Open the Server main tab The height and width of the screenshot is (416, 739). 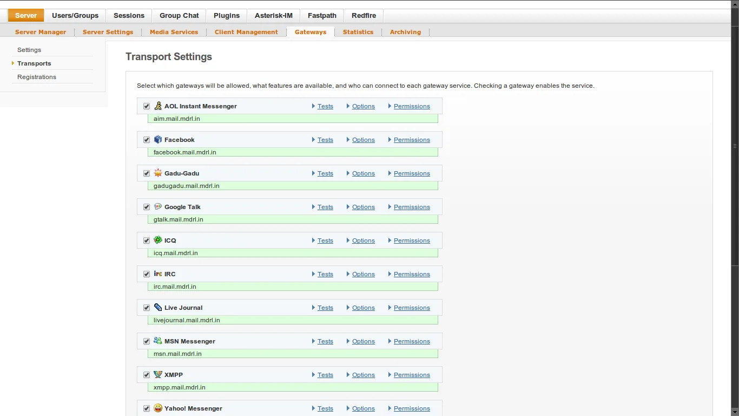(x=26, y=16)
